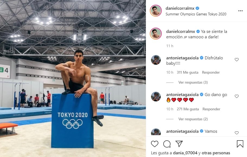Open danielcorralmx avatar in the header
This screenshot has height=157, width=247.
coord(156,11)
